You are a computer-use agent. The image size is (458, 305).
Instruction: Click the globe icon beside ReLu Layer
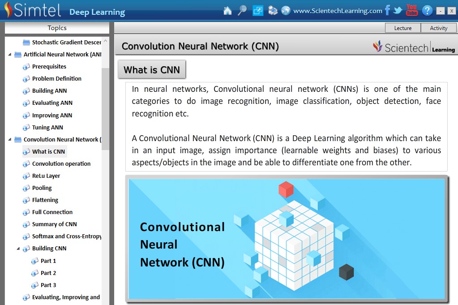point(26,176)
